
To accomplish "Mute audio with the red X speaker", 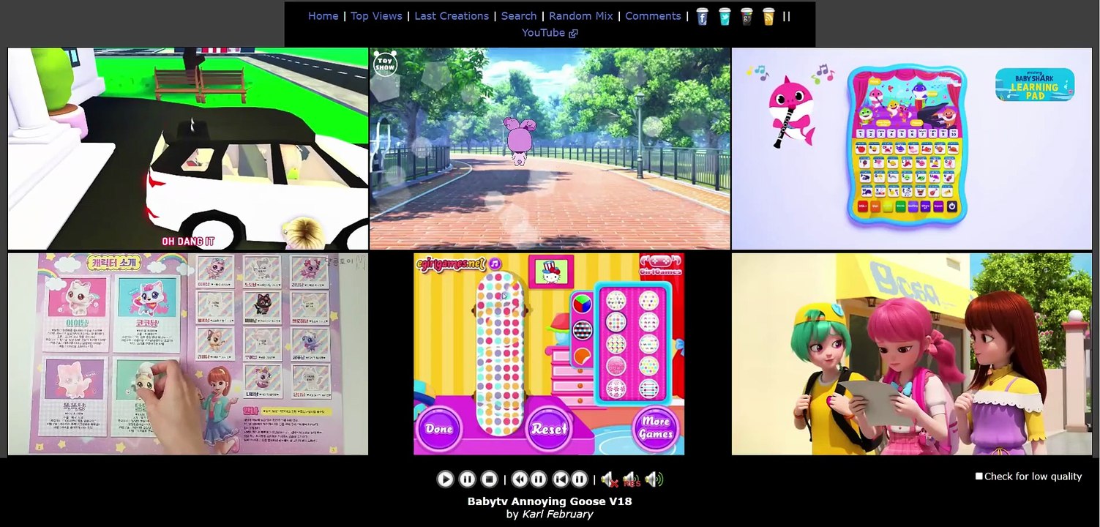I will [609, 480].
